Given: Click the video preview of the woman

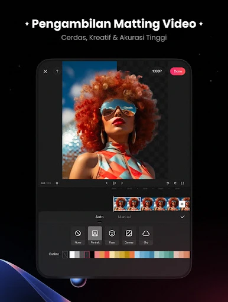Looking at the screenshot, I should 115,120.
